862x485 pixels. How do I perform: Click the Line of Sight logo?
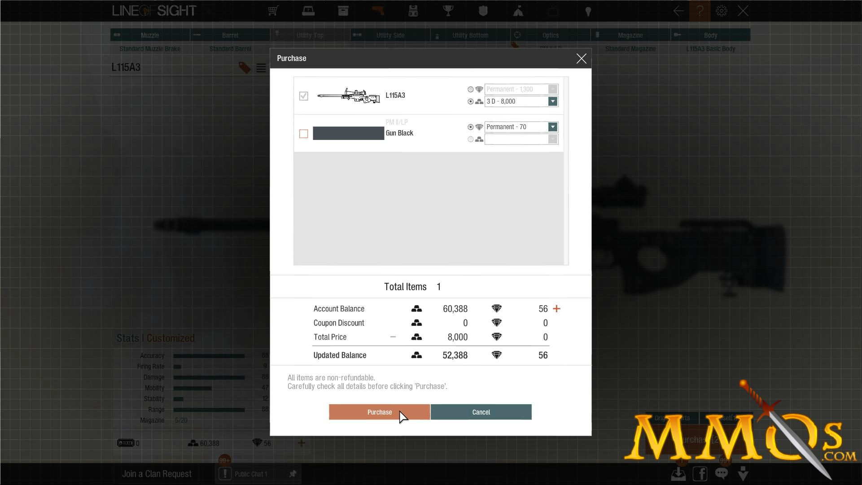click(154, 11)
